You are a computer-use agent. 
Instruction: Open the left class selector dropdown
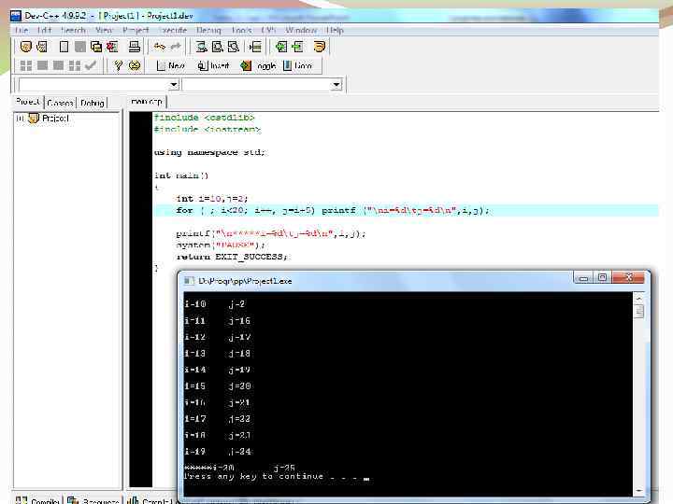click(x=172, y=85)
